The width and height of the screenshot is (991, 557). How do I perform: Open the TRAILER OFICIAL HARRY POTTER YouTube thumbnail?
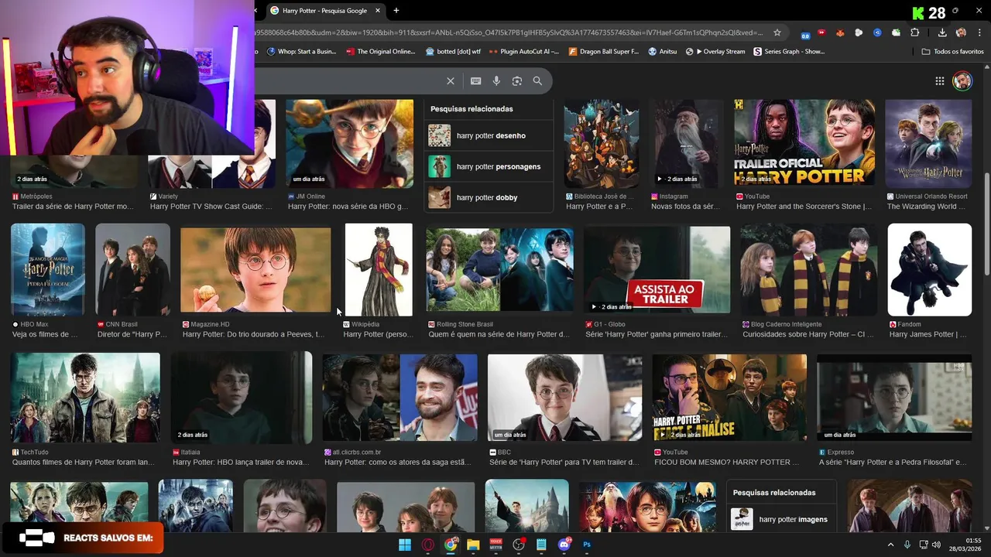click(x=805, y=142)
